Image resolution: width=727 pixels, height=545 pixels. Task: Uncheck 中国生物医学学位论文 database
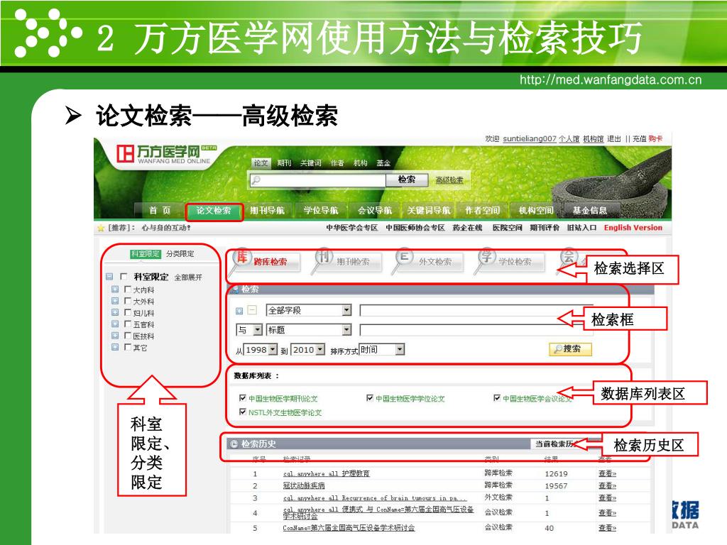pyautogui.click(x=369, y=398)
